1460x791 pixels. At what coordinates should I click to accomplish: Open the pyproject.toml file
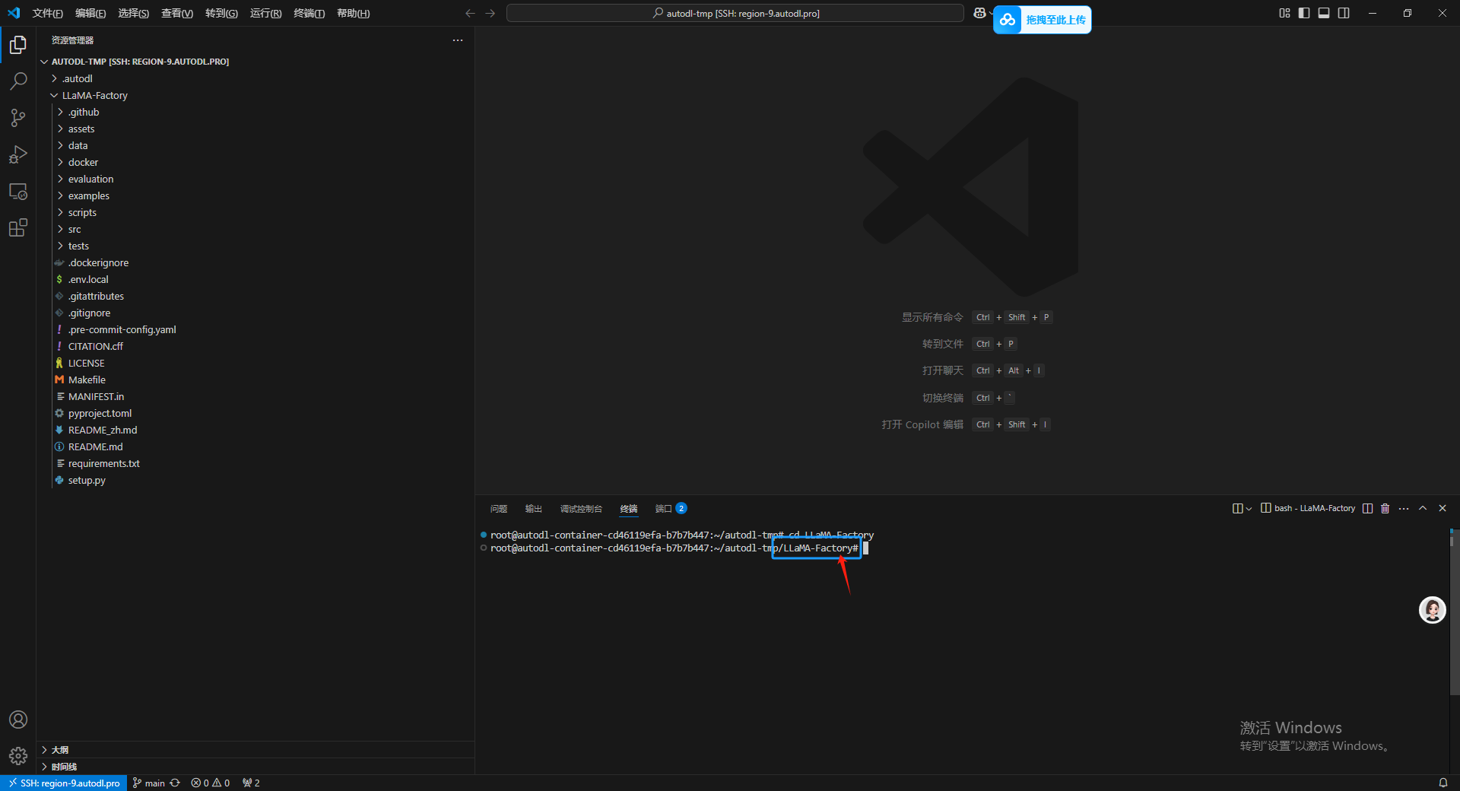(x=255, y=413)
